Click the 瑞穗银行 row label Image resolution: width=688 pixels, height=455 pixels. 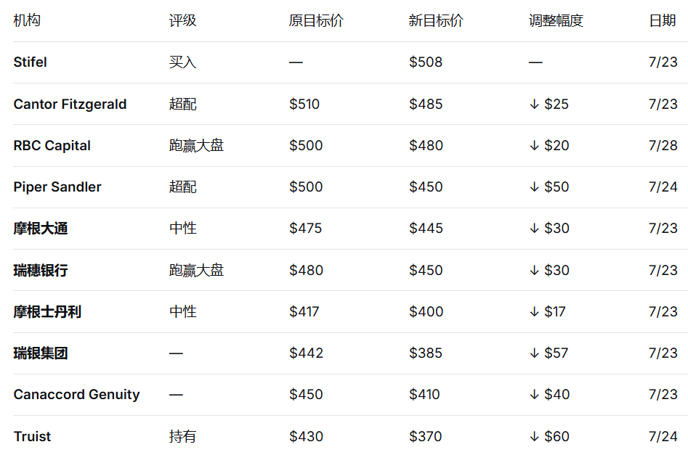point(41,270)
